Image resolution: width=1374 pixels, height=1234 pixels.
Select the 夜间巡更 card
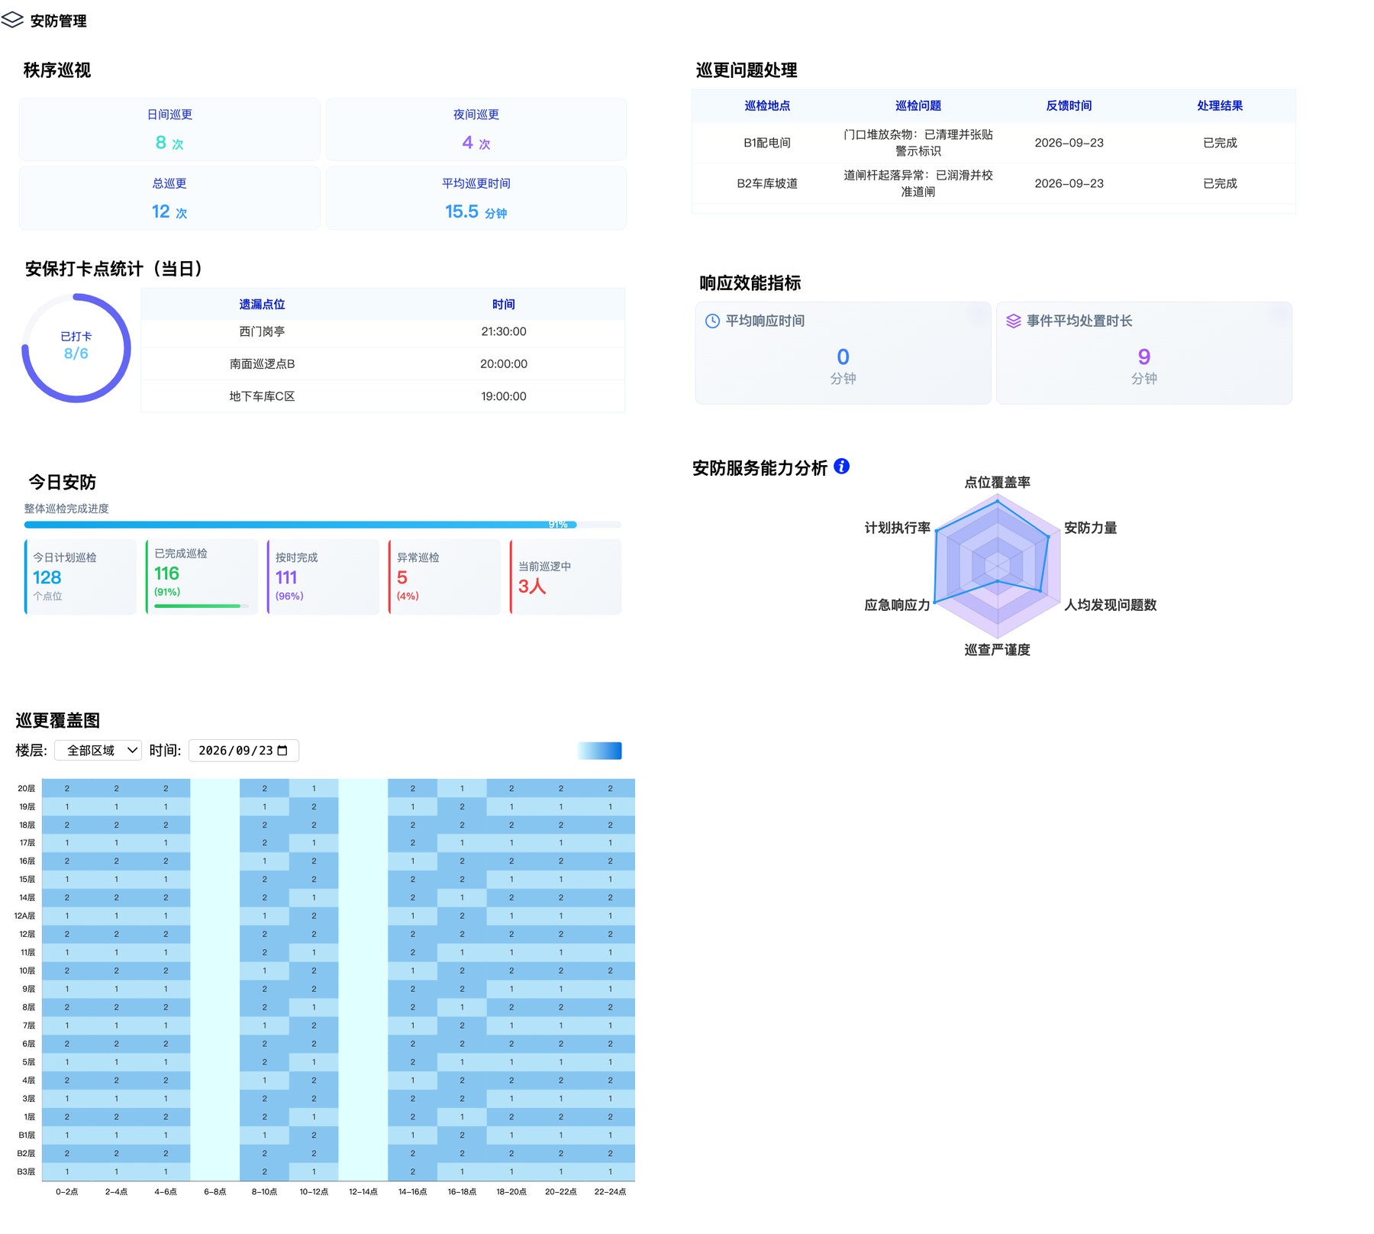coord(476,129)
